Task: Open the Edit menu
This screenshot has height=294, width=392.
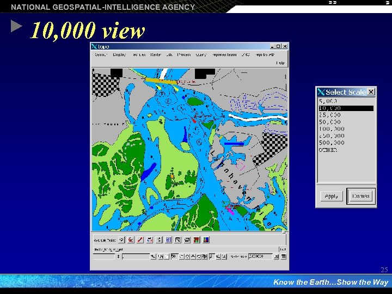Action: pos(169,54)
